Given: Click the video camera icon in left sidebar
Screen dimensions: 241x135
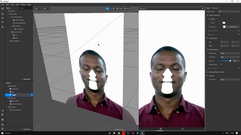Looking at the screenshot, I should coord(3,14).
